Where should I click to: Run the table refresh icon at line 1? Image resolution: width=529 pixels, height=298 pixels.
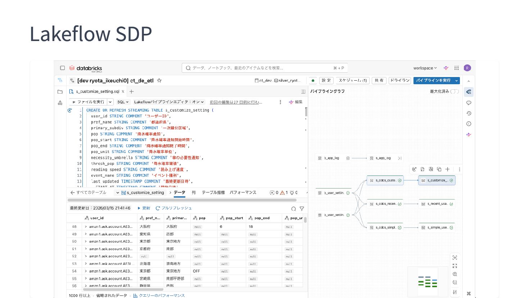(70, 110)
